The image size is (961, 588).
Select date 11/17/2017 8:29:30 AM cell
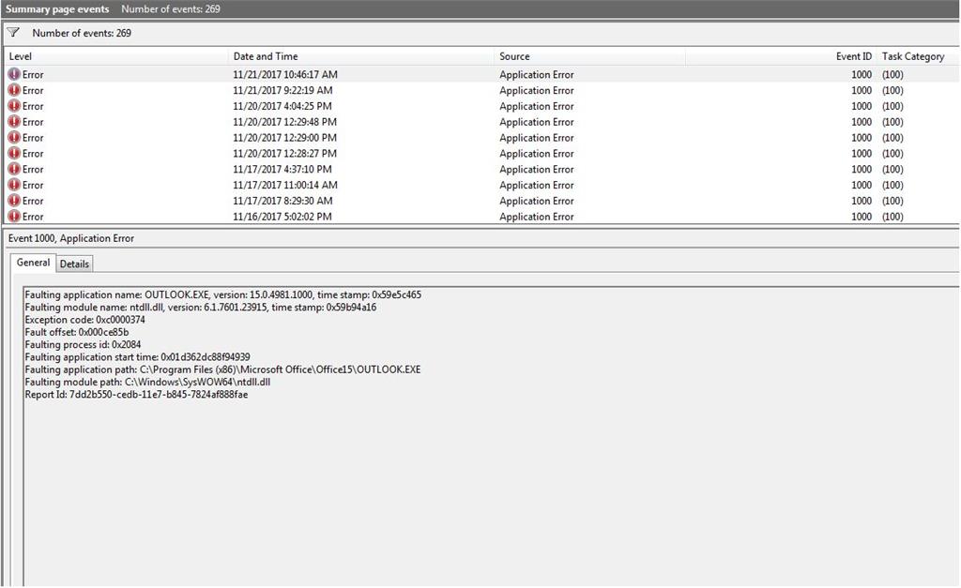(282, 201)
